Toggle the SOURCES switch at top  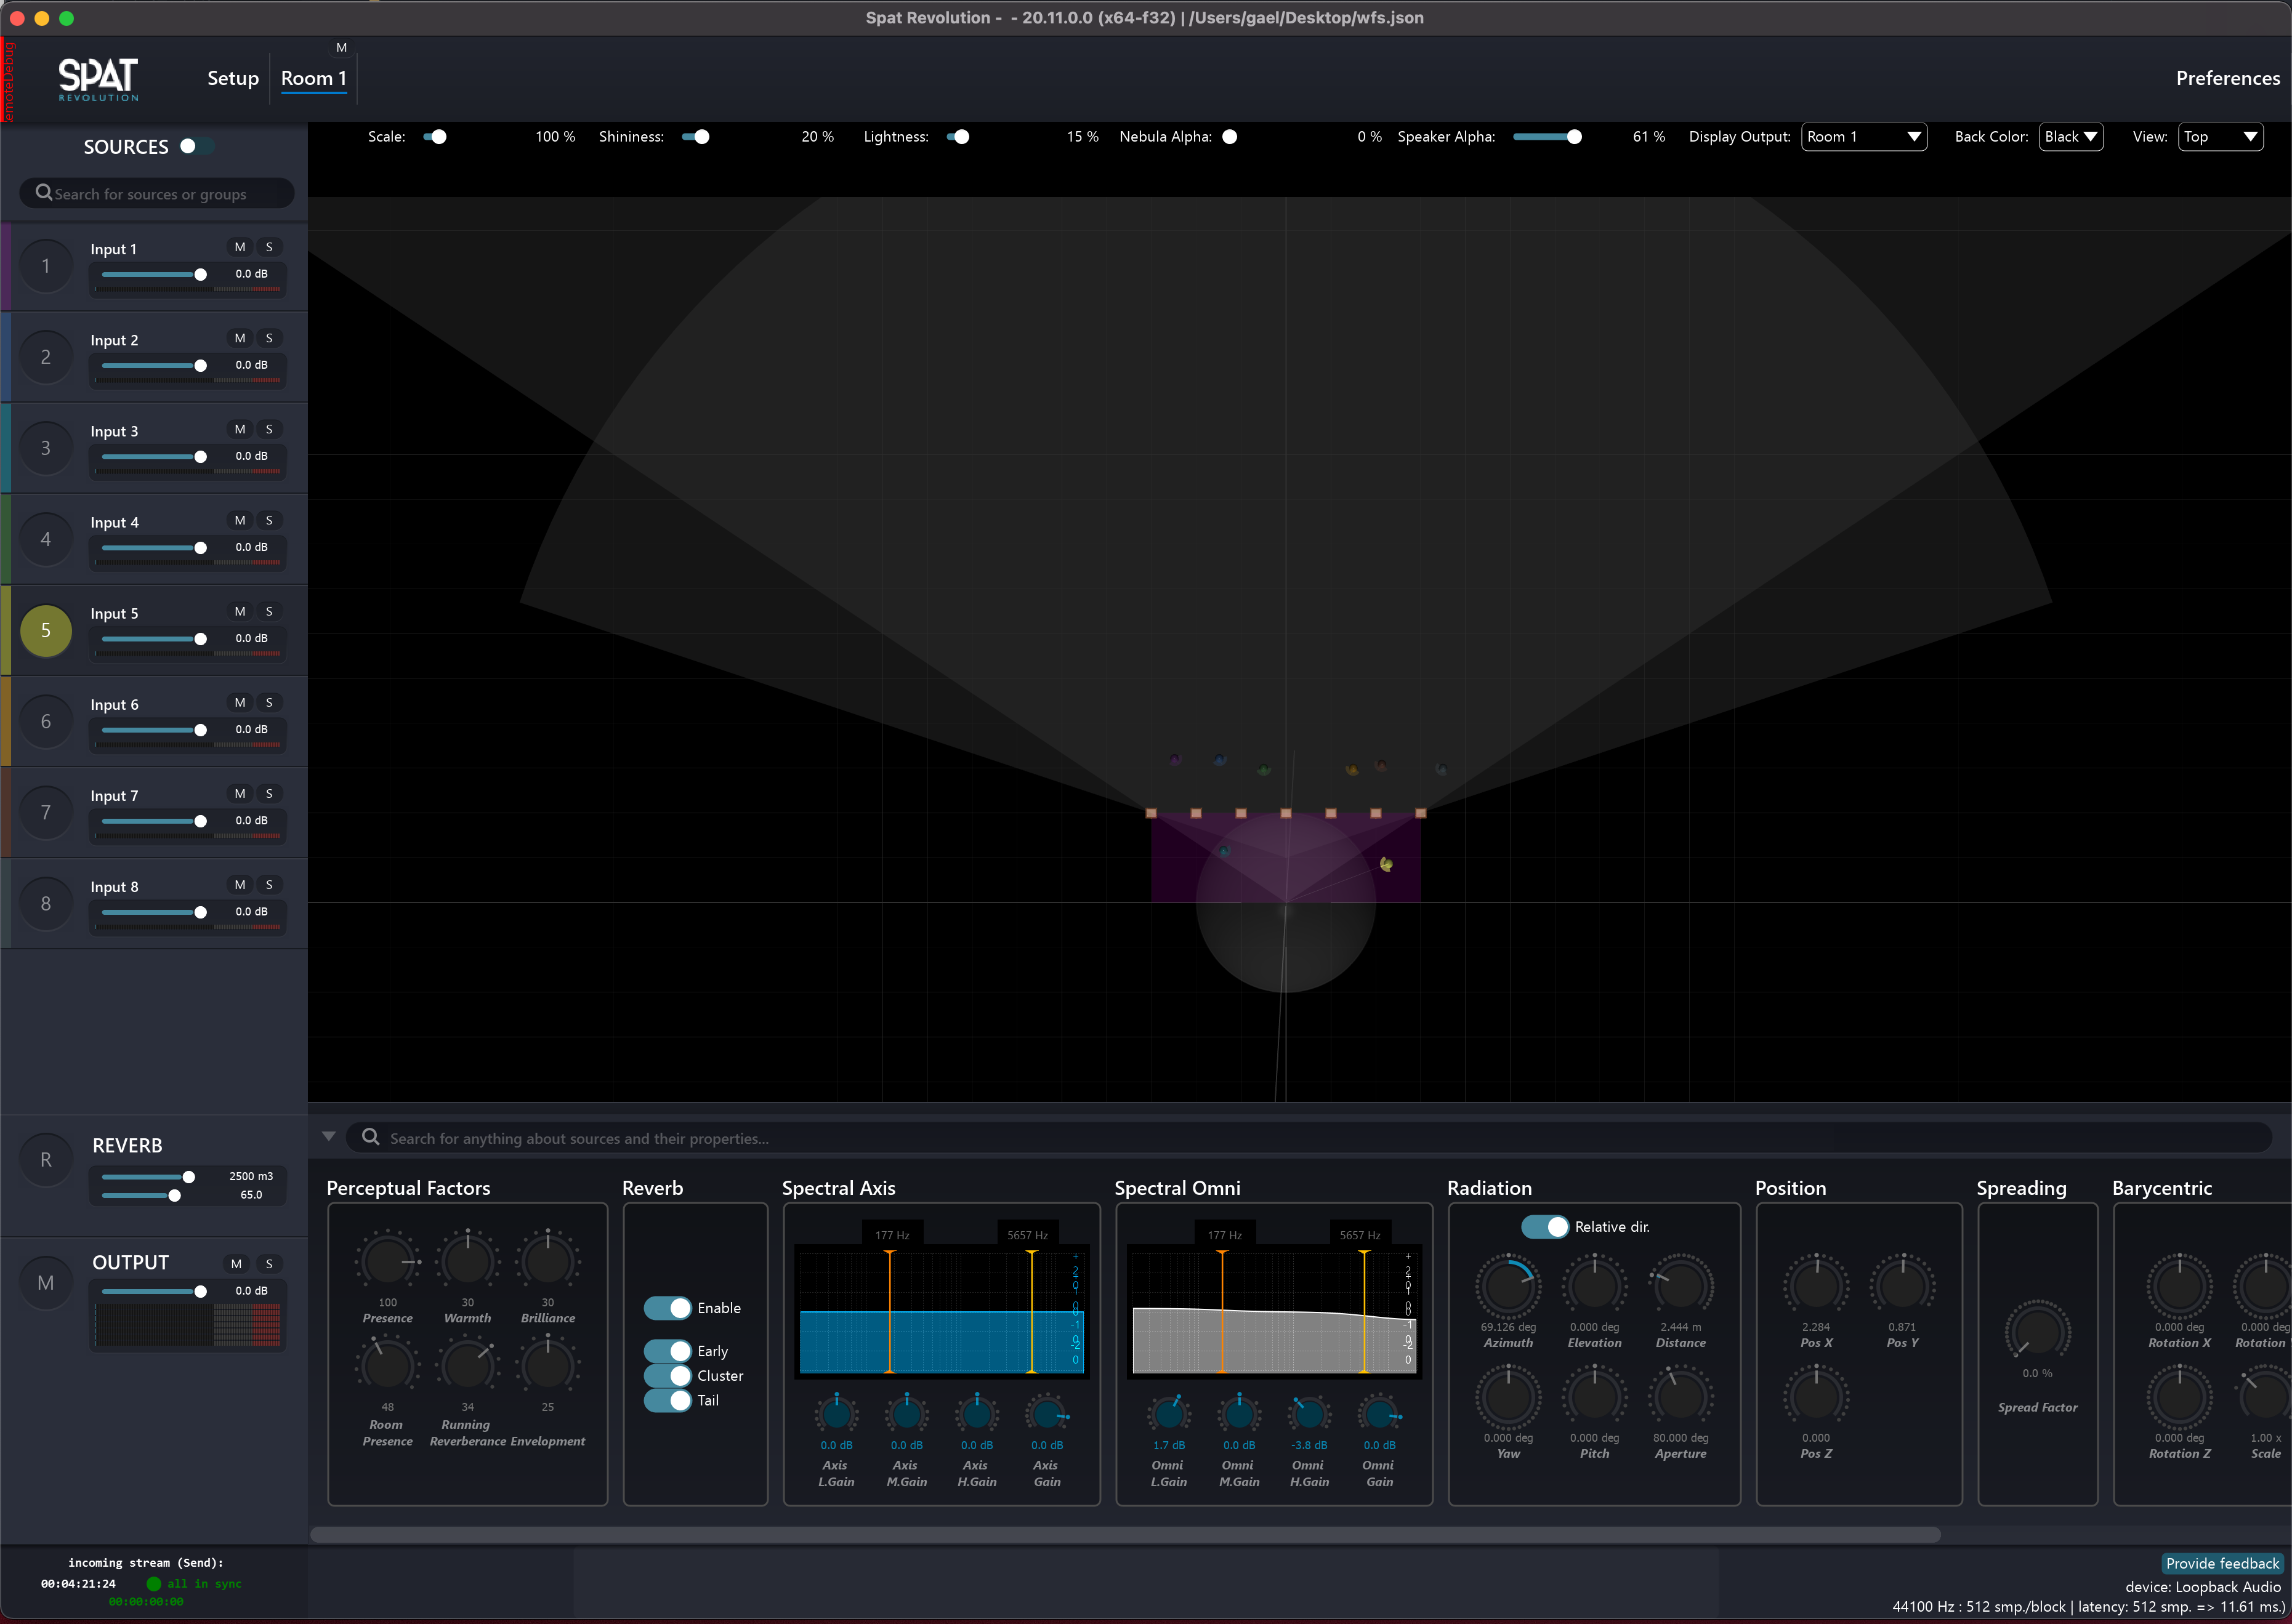[x=196, y=146]
